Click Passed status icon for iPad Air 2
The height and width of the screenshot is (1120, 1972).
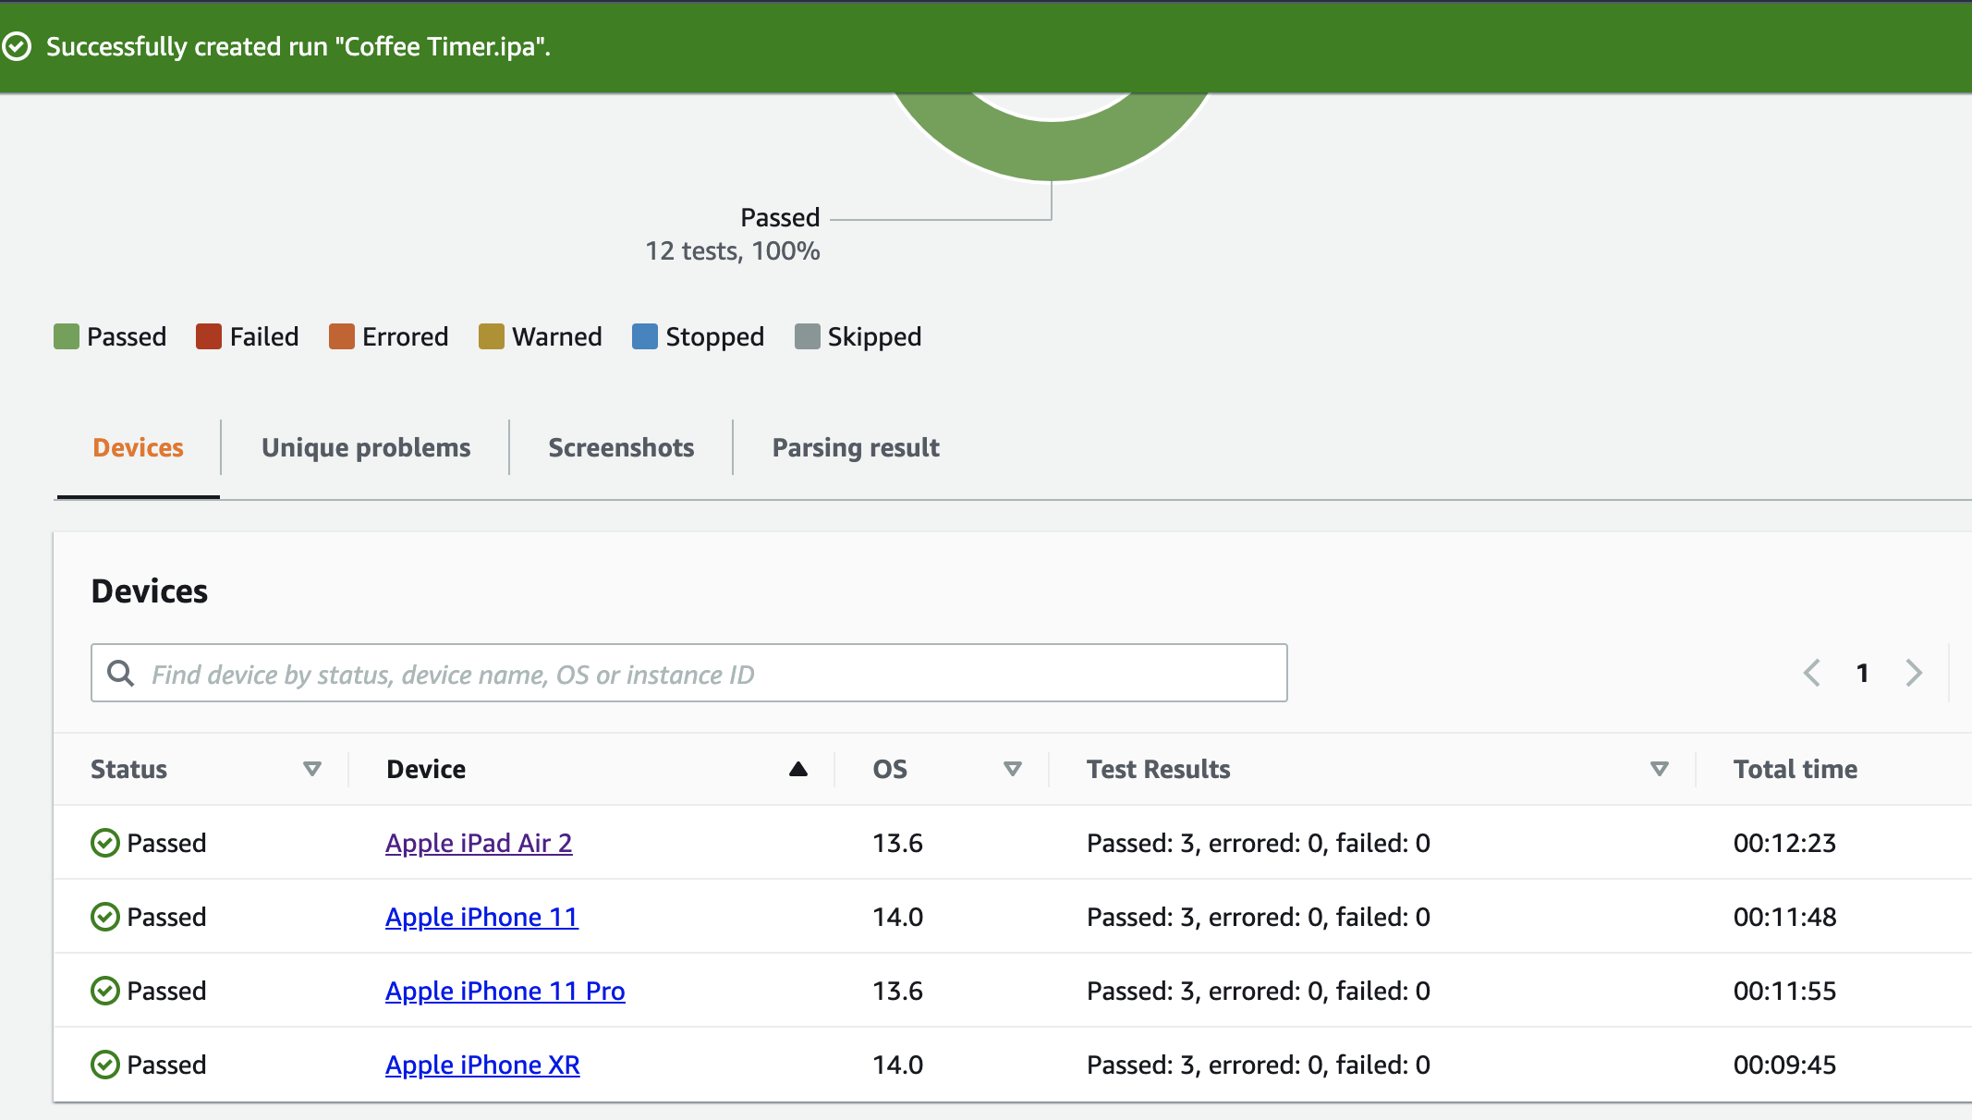pyautogui.click(x=105, y=843)
